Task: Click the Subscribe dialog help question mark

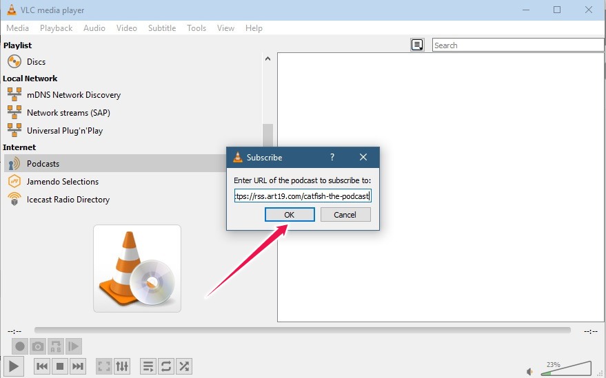Action: tap(332, 157)
